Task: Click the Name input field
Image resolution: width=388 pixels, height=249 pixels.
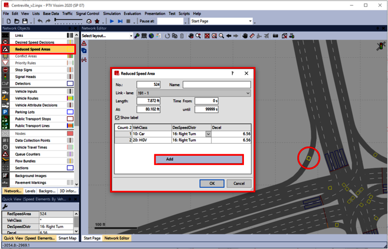Action: [216, 85]
